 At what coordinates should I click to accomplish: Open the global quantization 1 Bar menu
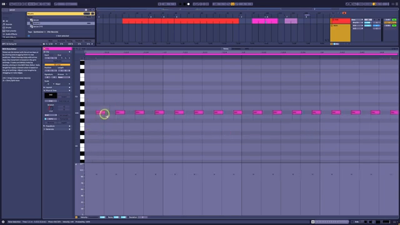coord(47,4)
